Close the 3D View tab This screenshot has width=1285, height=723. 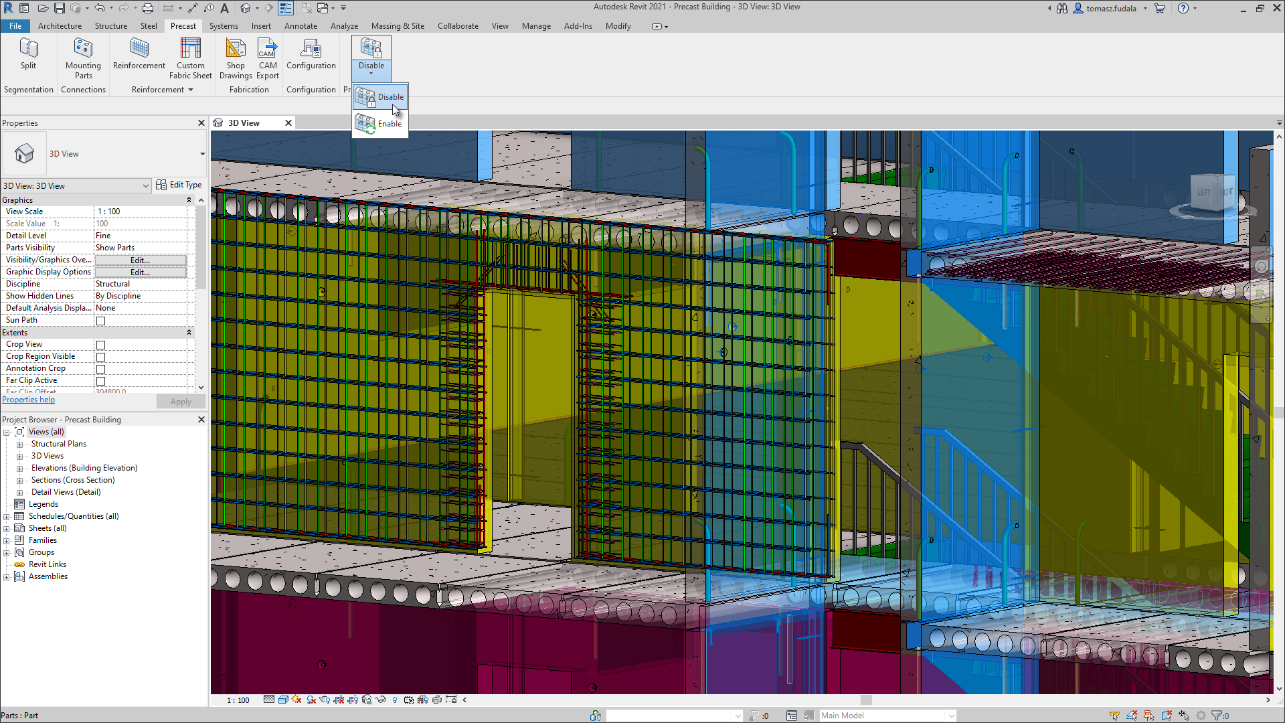tap(288, 123)
